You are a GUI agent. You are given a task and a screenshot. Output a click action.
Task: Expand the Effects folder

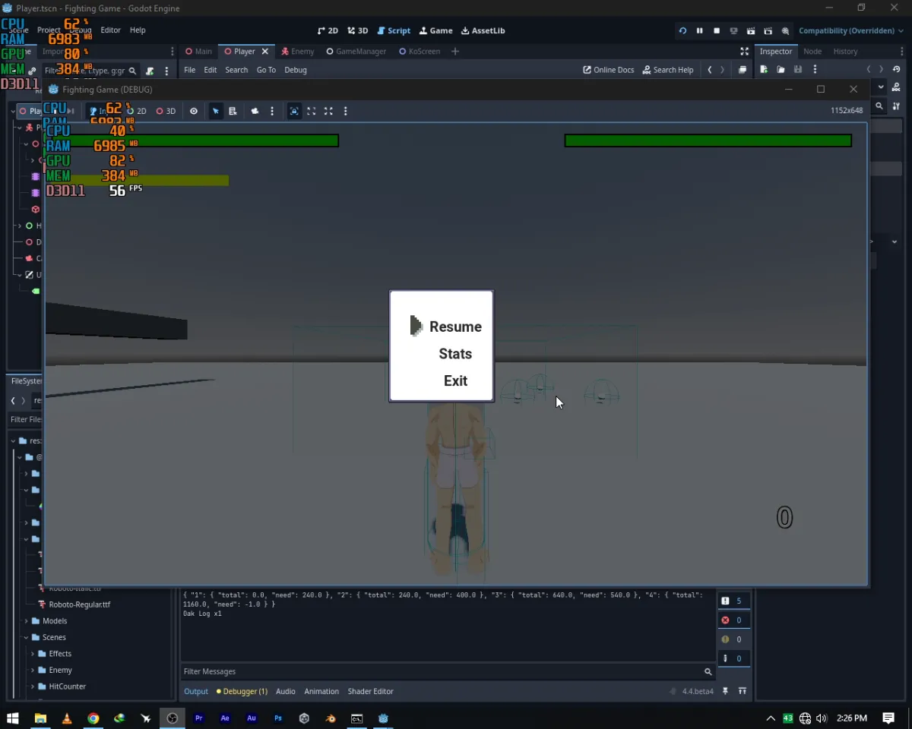pos(33,654)
